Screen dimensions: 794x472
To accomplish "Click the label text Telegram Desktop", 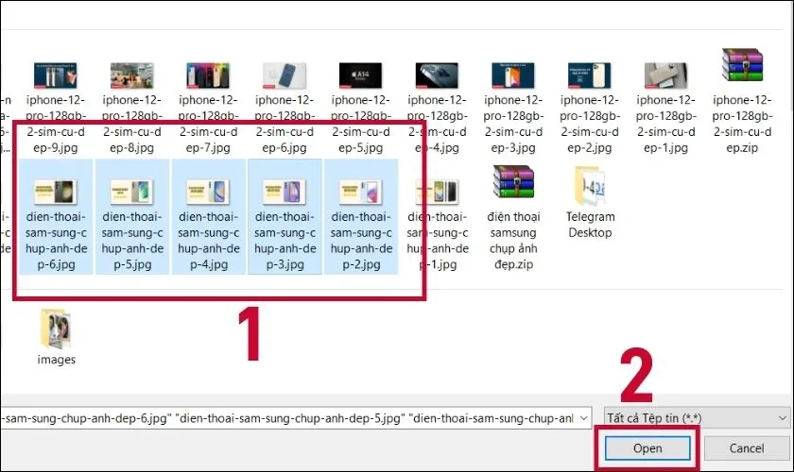I will tap(590, 225).
